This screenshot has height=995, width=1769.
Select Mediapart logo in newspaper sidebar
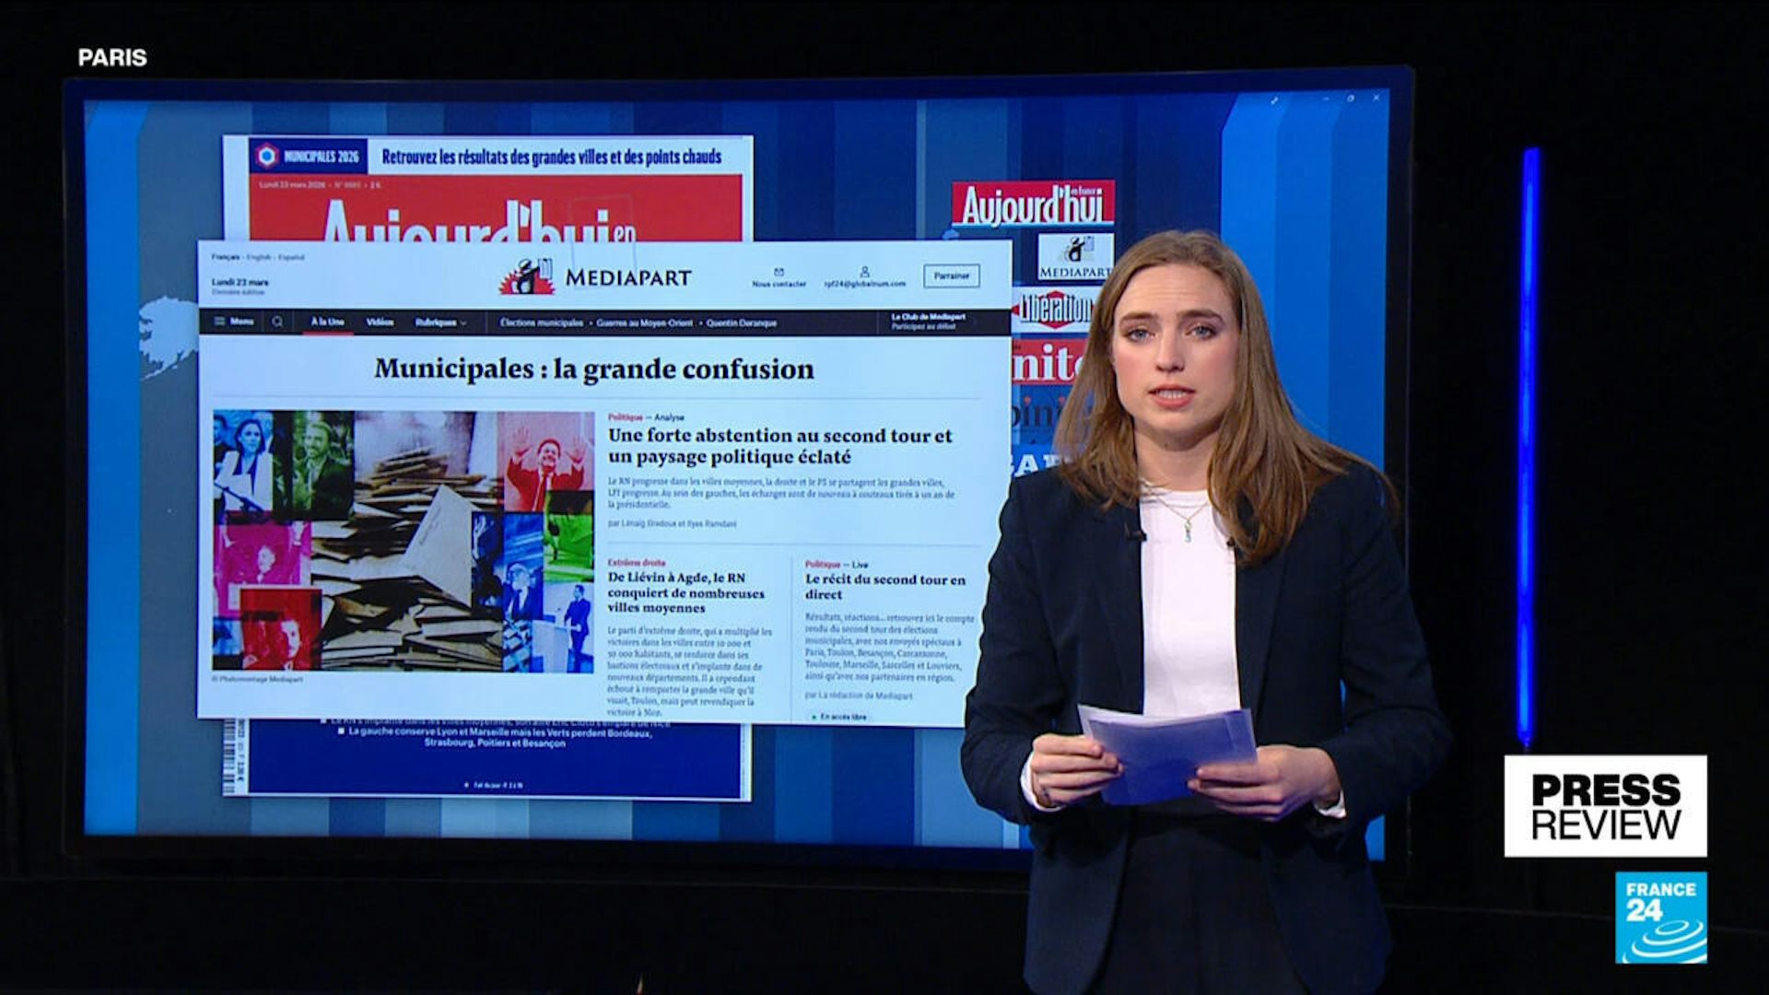coord(1075,257)
